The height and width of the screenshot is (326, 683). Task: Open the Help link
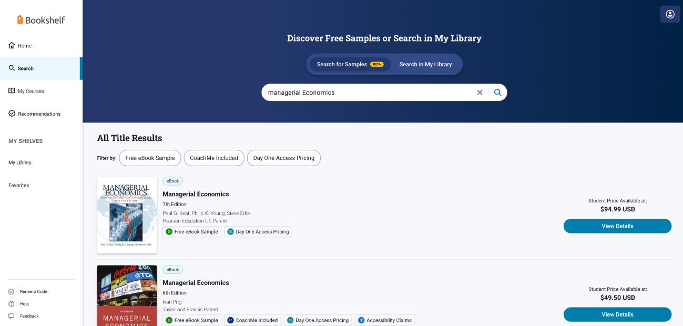tap(24, 304)
